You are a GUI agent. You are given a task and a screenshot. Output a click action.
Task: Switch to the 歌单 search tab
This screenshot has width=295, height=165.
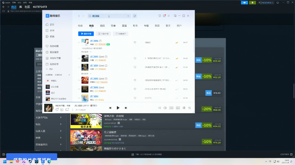click(113, 26)
